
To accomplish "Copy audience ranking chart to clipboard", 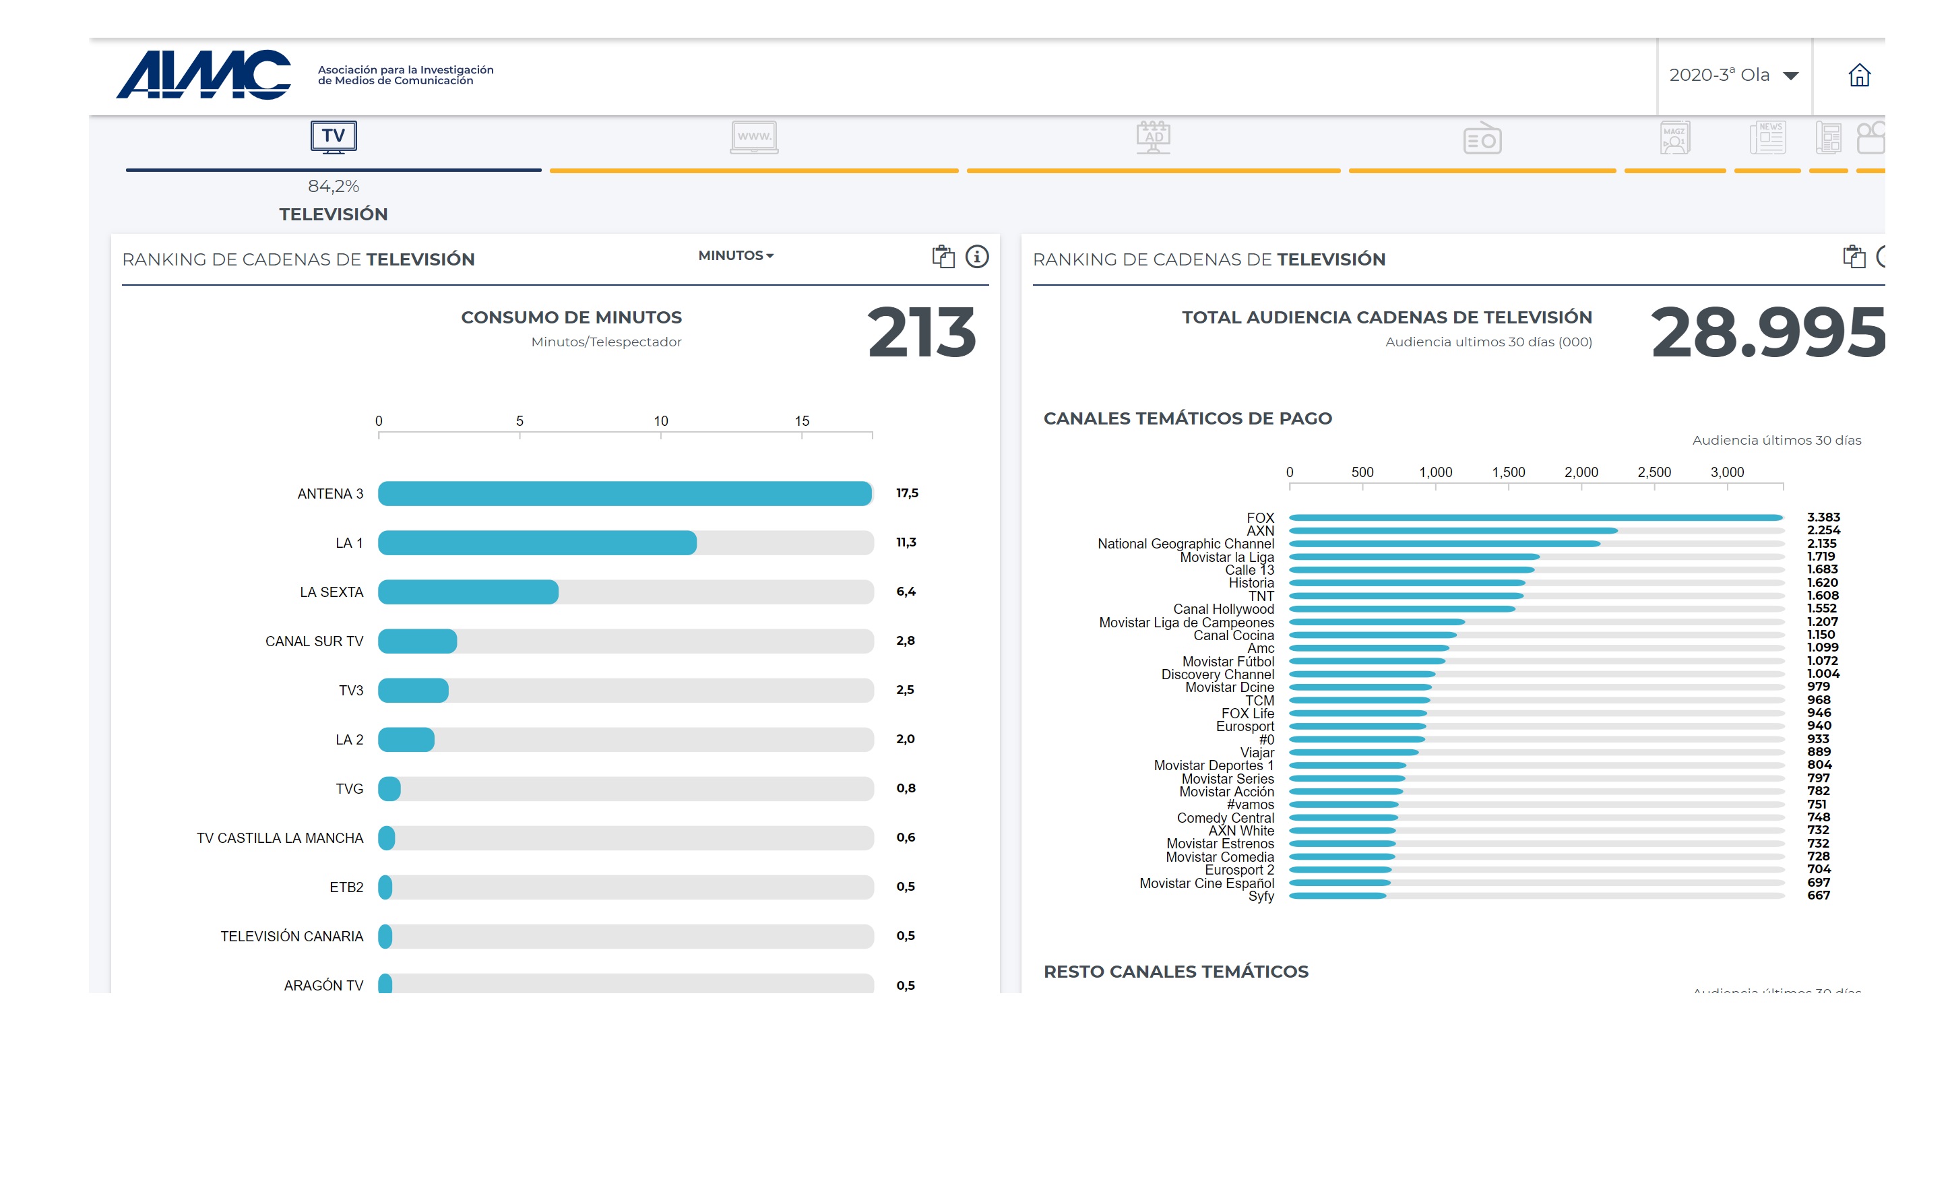I will pos(1854,257).
